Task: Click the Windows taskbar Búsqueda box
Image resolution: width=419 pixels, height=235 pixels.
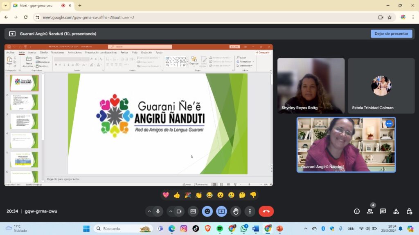Action: click(124, 228)
